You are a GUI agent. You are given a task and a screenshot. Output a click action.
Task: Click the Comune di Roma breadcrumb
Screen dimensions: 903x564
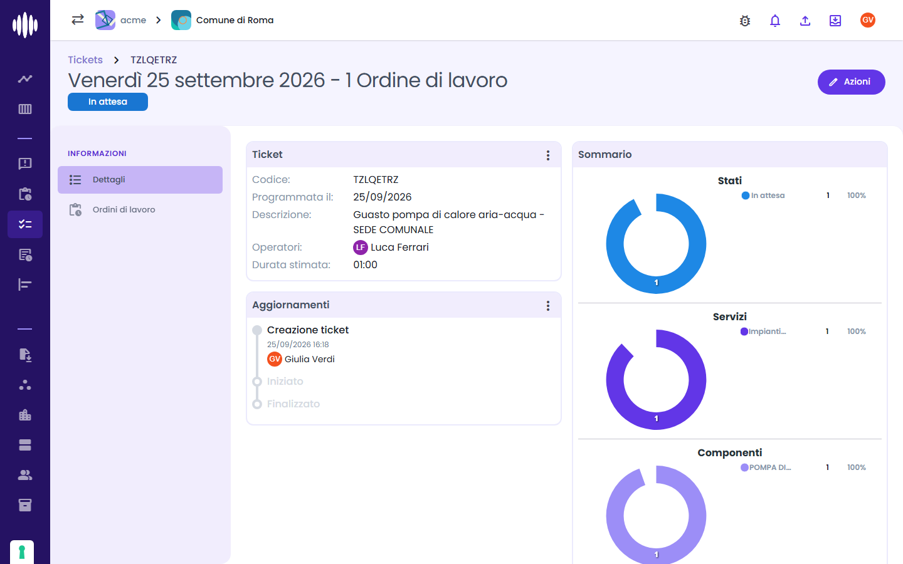pos(223,20)
